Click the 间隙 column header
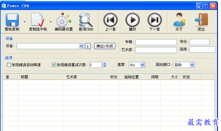The width and height of the screenshot is (221, 131). 150,77
